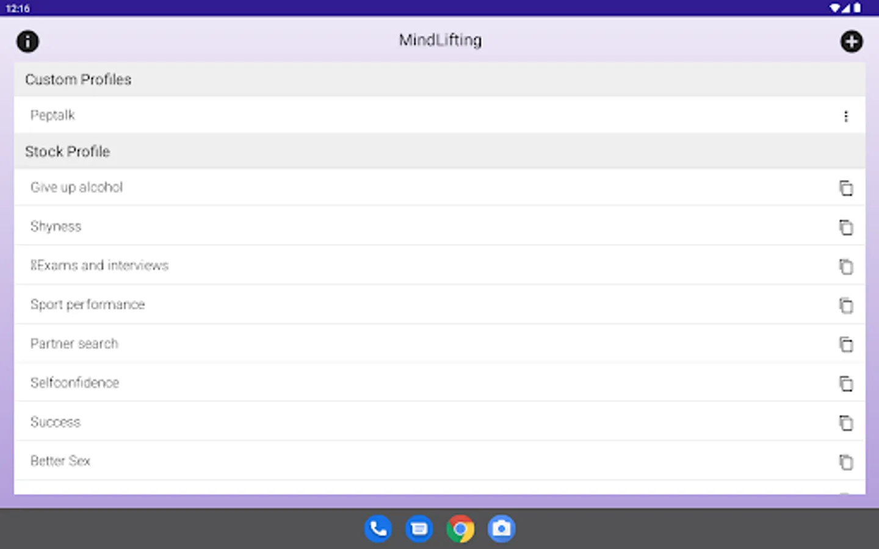The height and width of the screenshot is (549, 879).
Task: Open the Peptalk custom profile
Action: point(440,115)
